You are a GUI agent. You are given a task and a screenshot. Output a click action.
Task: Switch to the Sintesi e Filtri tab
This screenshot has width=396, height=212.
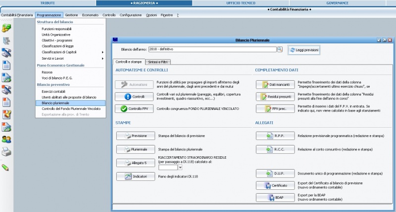pos(157,62)
